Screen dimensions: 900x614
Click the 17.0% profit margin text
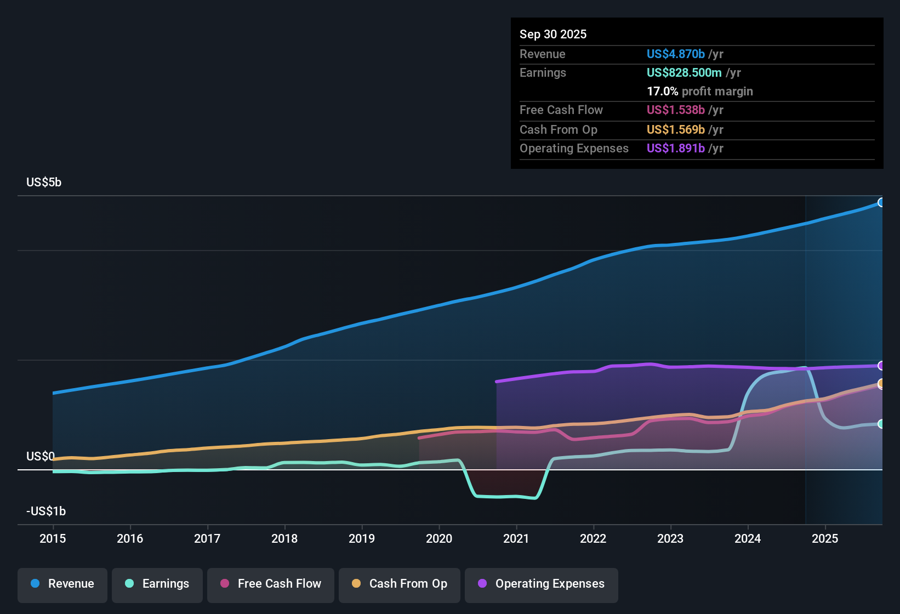700,91
